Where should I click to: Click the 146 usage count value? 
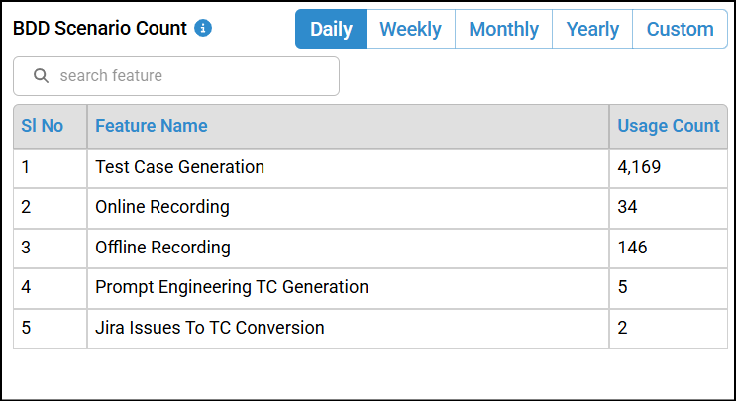click(x=632, y=248)
